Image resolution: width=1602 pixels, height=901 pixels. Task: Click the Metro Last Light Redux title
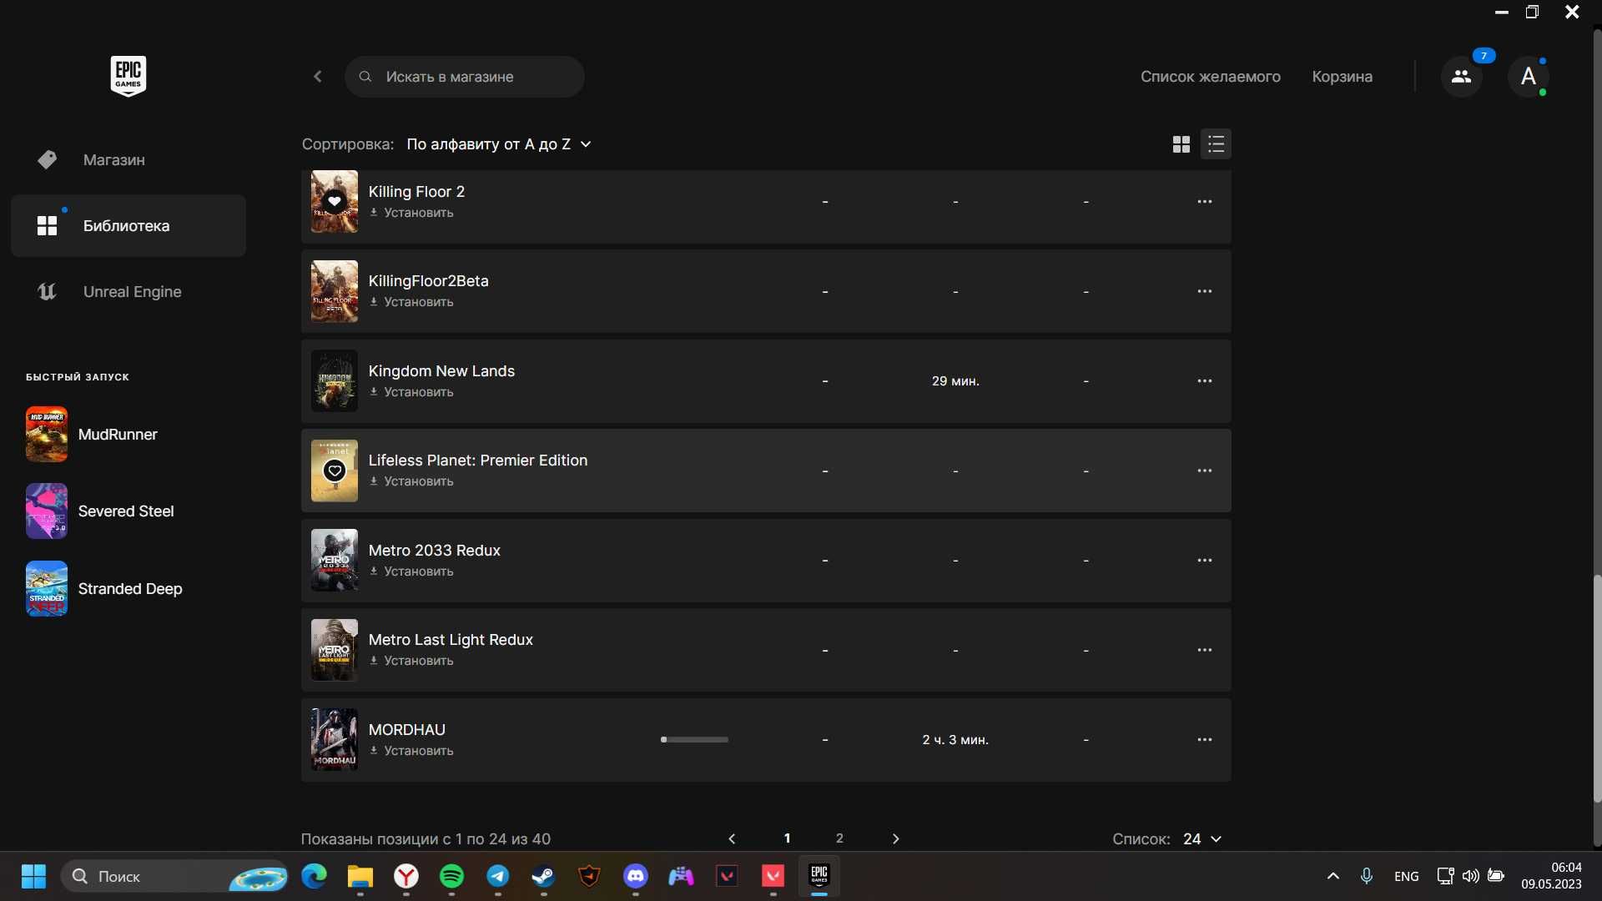coord(451,640)
